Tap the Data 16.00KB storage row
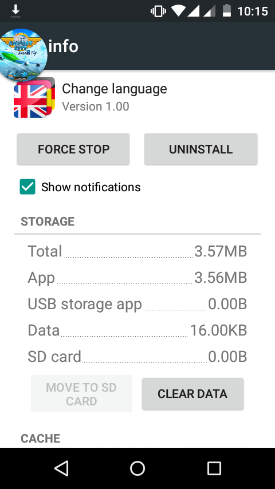 coord(137,330)
